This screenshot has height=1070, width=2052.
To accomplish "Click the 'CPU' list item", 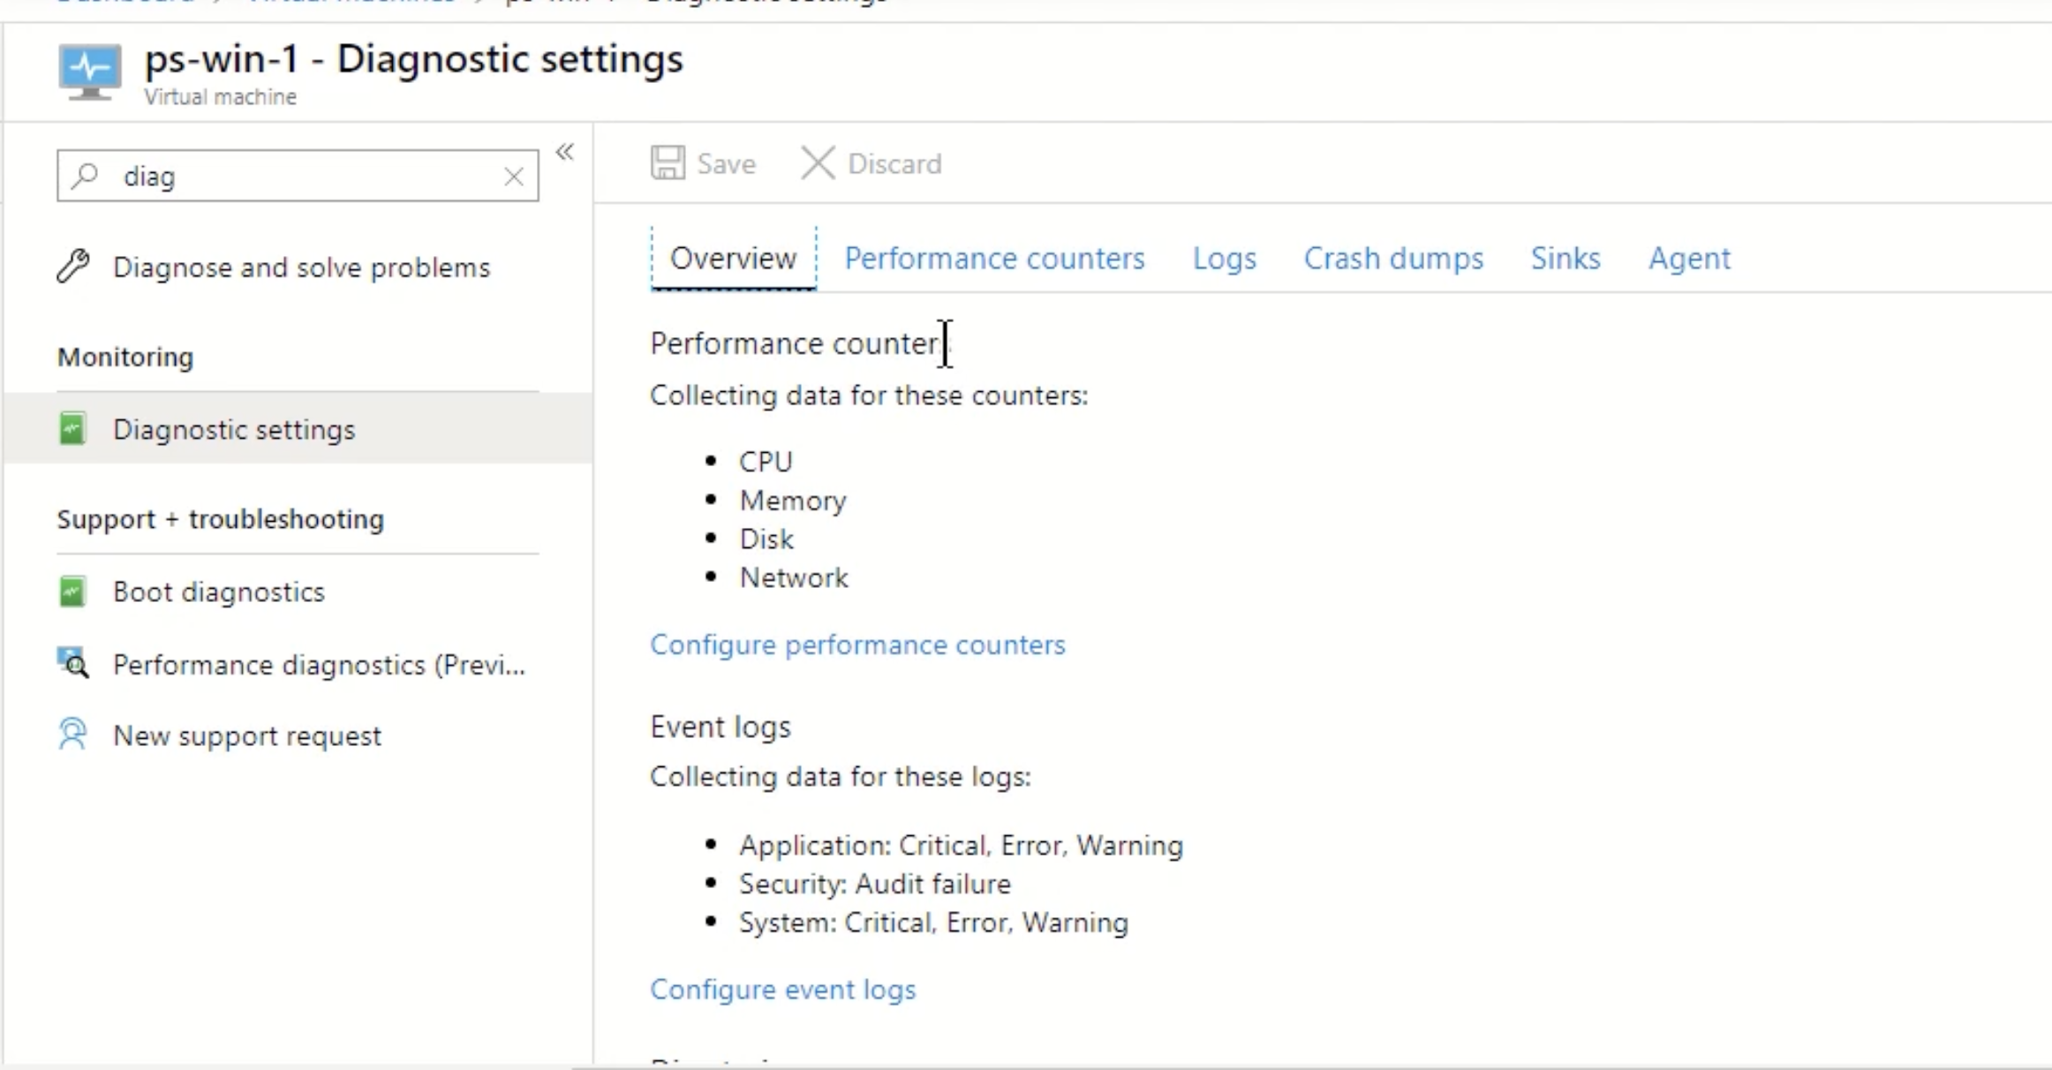I will pos(766,462).
